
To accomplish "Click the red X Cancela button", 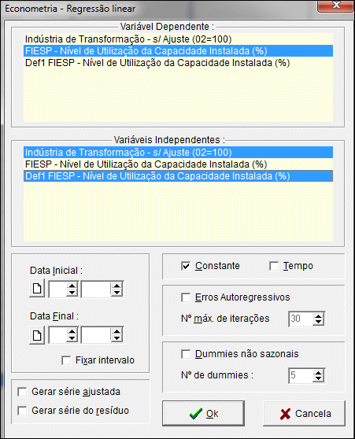I will pos(304,414).
